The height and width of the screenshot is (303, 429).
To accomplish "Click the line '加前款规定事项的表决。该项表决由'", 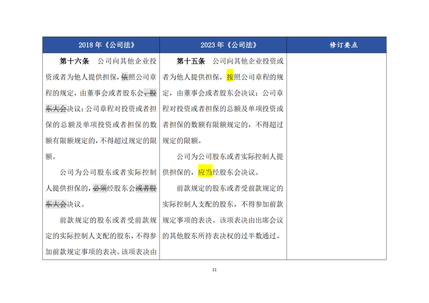I will pyautogui.click(x=101, y=252).
